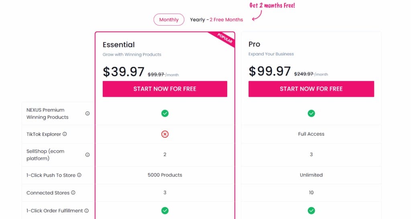The image size is (411, 219).
Task: Click the $39.97 Essential price
Action: [124, 72]
